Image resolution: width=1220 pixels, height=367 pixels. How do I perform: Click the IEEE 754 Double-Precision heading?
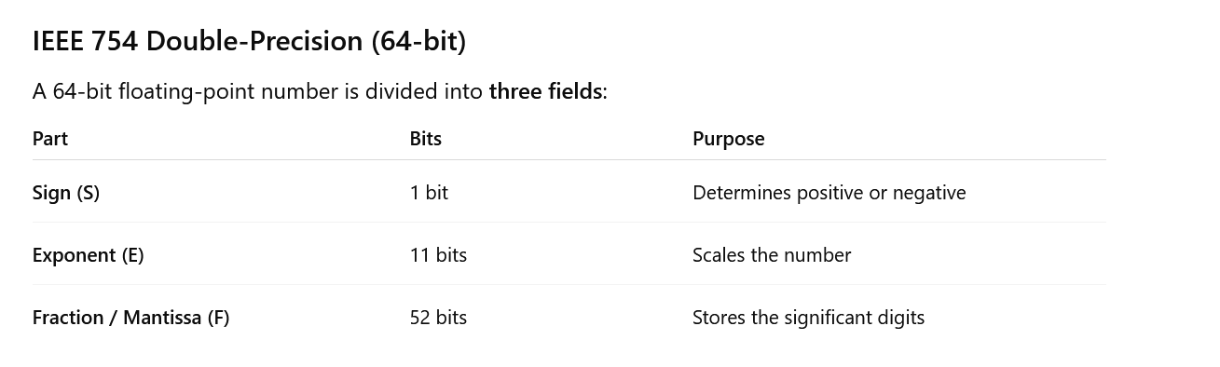click(x=249, y=41)
